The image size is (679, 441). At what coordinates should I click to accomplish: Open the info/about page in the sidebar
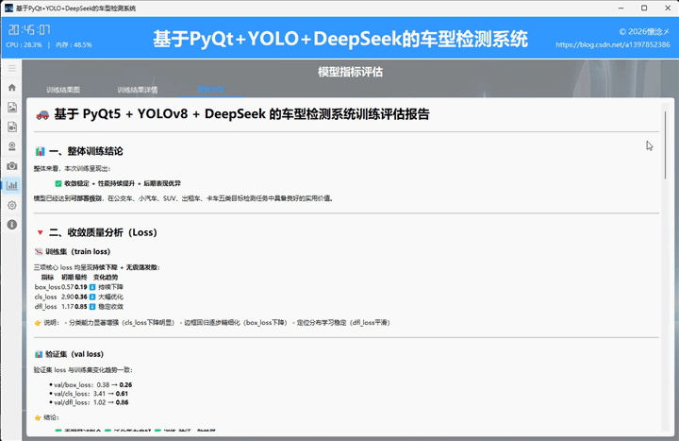[x=12, y=225]
